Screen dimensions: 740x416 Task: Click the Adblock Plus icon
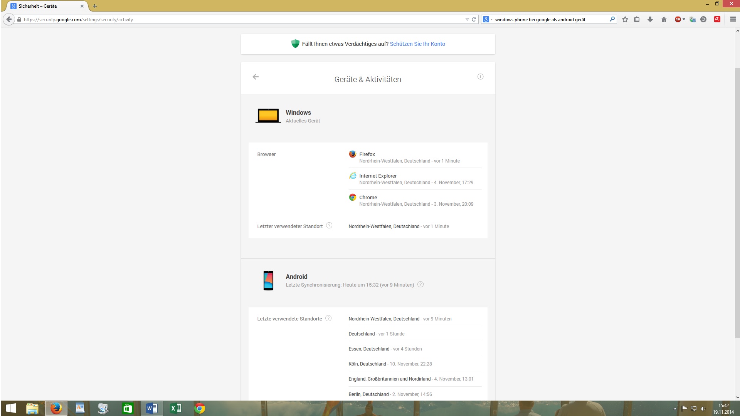tap(678, 19)
